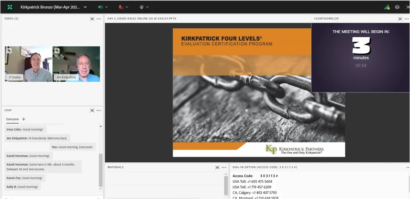The image size is (410, 199).
Task: Toggle the green speaker audio icon
Action: [100, 7]
